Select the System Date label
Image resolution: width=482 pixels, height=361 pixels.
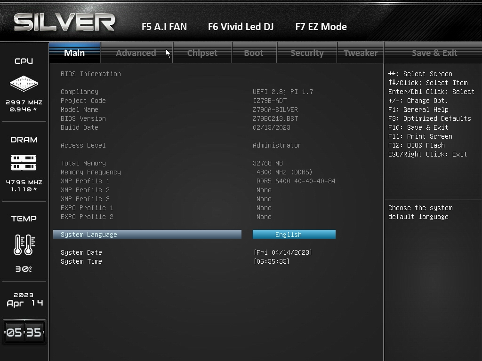pyautogui.click(x=81, y=252)
